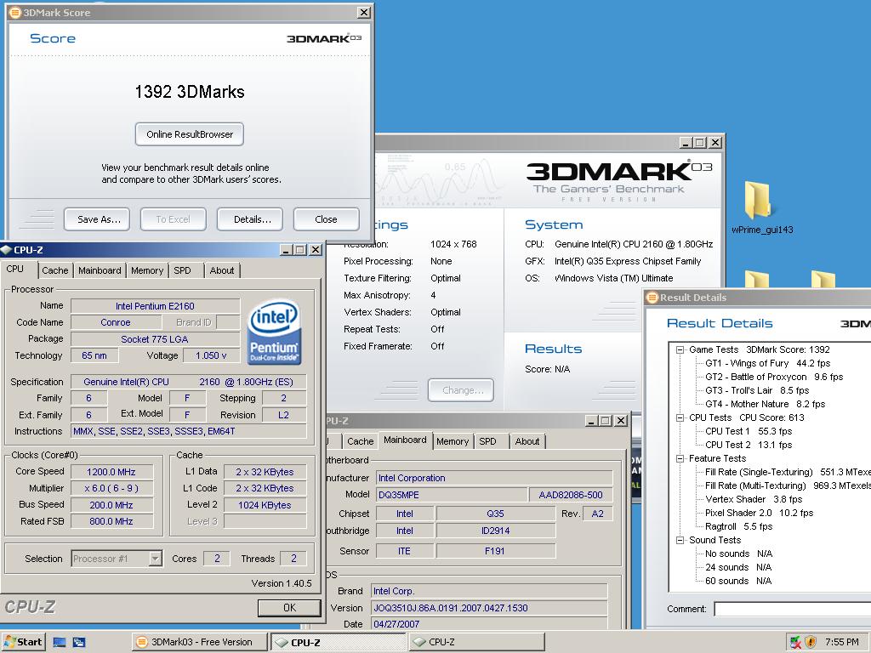Click the Change... settings button in 3DMark03
Screen dimensions: 871x653
click(461, 390)
